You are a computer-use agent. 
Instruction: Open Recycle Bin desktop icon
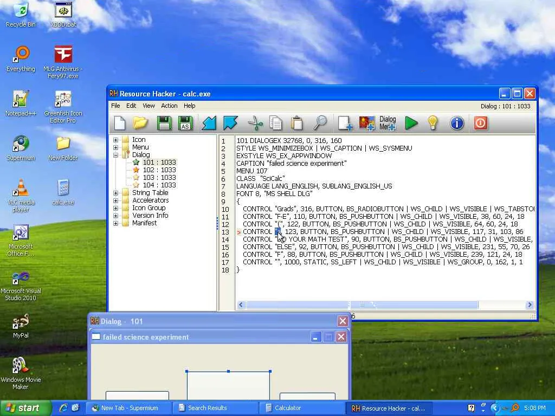coord(21,15)
